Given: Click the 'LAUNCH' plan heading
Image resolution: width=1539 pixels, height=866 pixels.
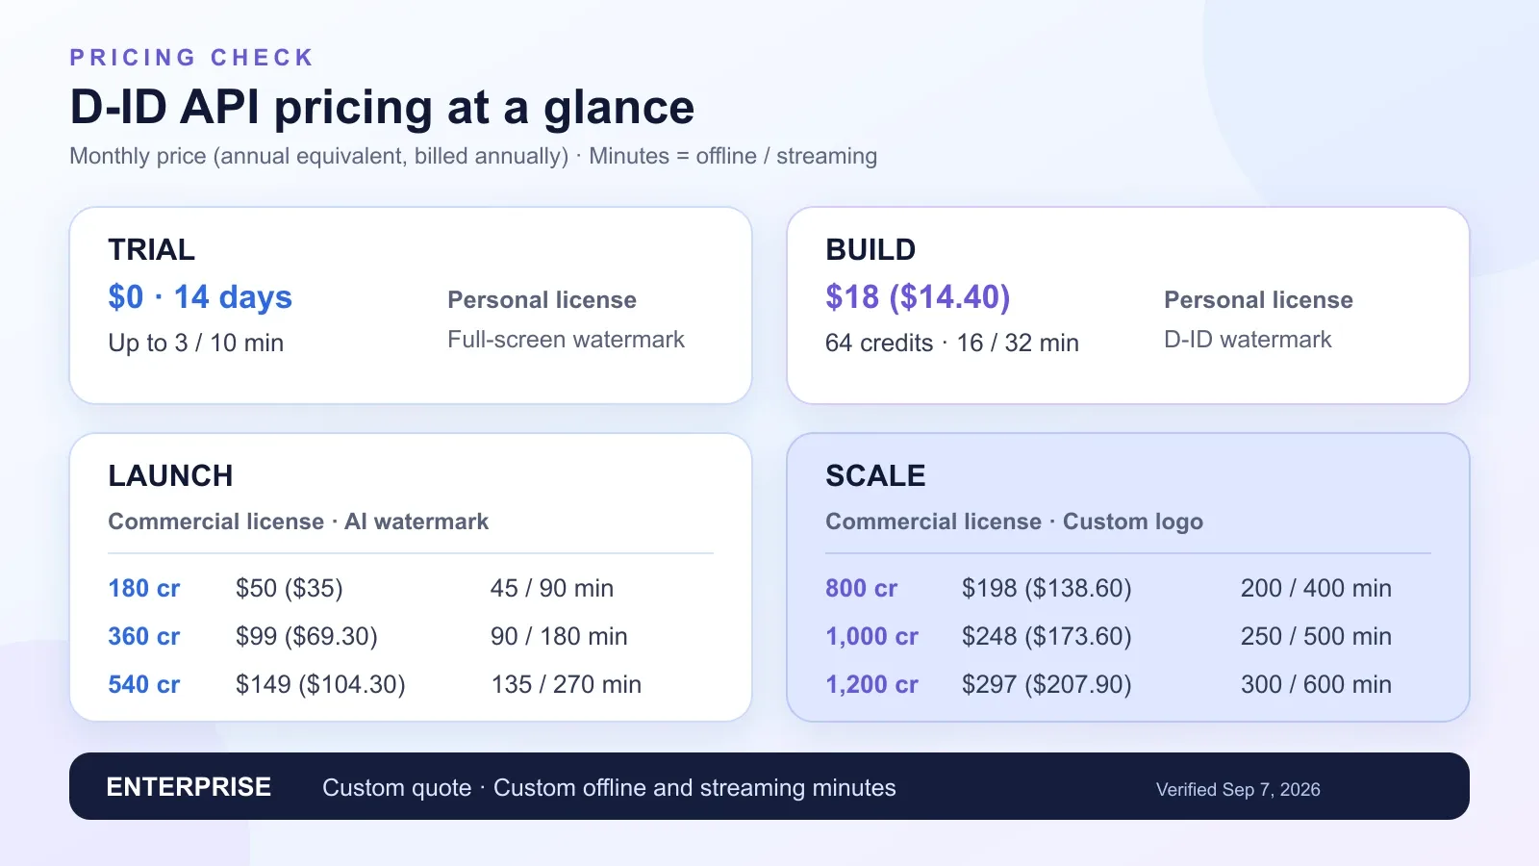Looking at the screenshot, I should [x=170, y=476].
